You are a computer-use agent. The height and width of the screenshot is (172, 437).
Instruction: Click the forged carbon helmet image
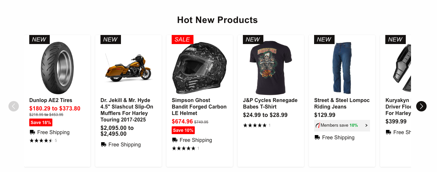[199, 68]
